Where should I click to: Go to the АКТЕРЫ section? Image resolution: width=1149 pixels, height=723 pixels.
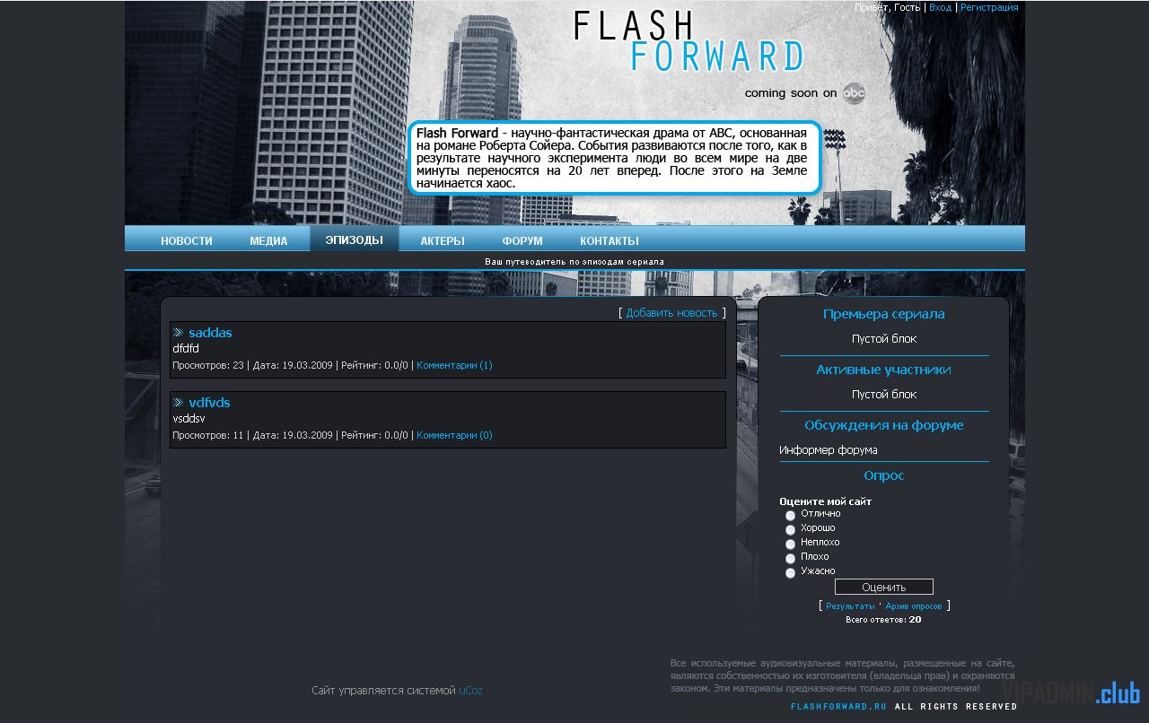tap(443, 240)
